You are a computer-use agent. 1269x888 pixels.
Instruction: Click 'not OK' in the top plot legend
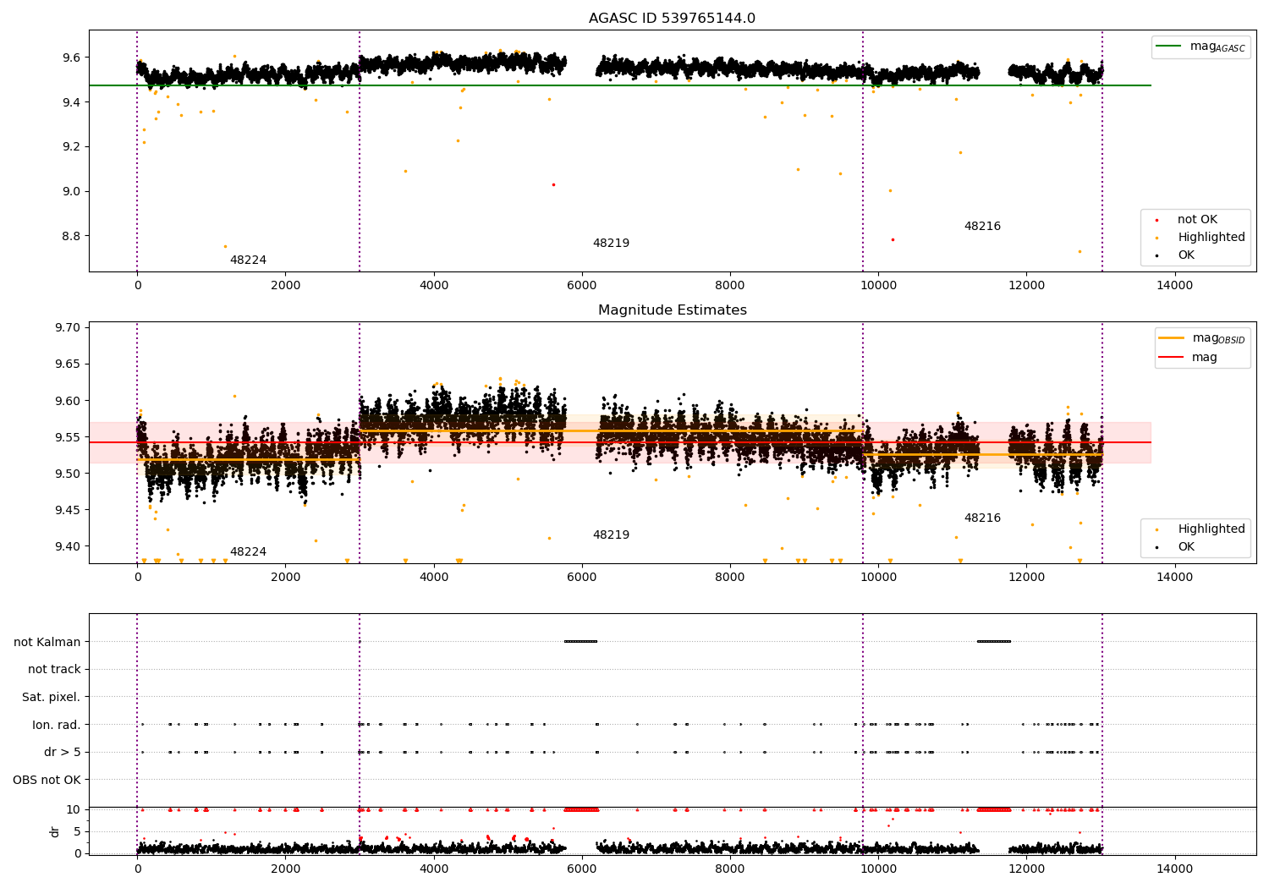coord(1197,220)
